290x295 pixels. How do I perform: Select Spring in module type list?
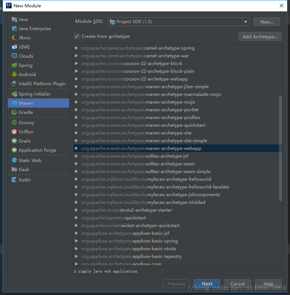pos(38,65)
